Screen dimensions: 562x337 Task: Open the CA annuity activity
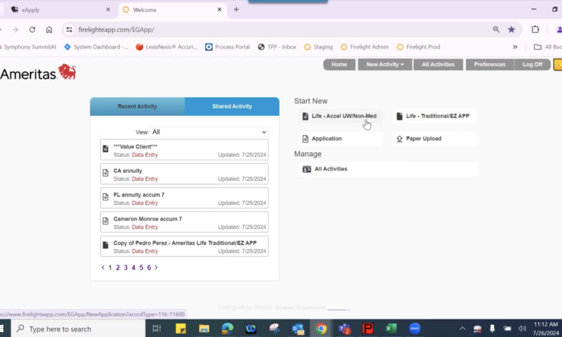click(x=184, y=174)
